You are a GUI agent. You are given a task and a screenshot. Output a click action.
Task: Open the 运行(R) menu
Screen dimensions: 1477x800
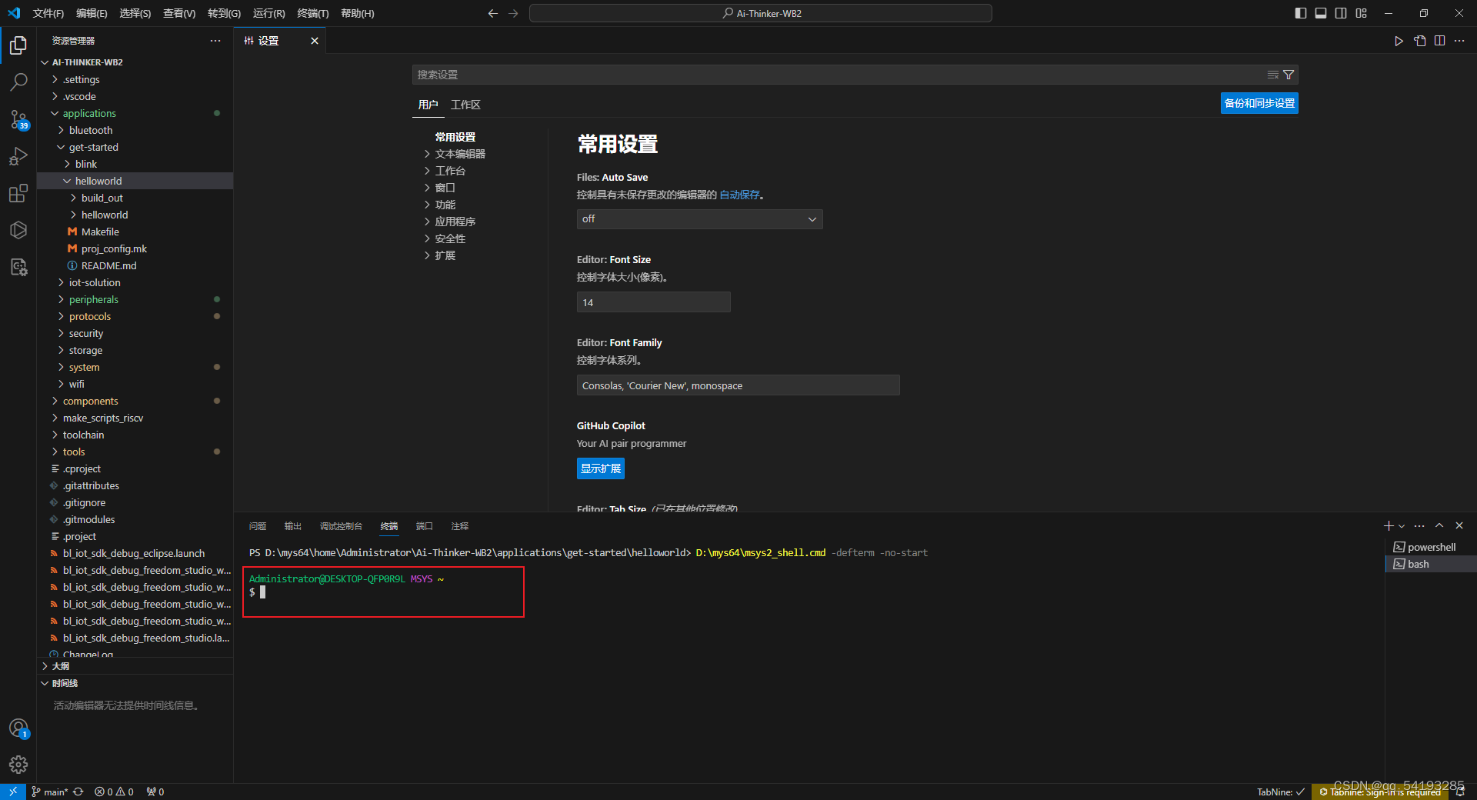[269, 13]
